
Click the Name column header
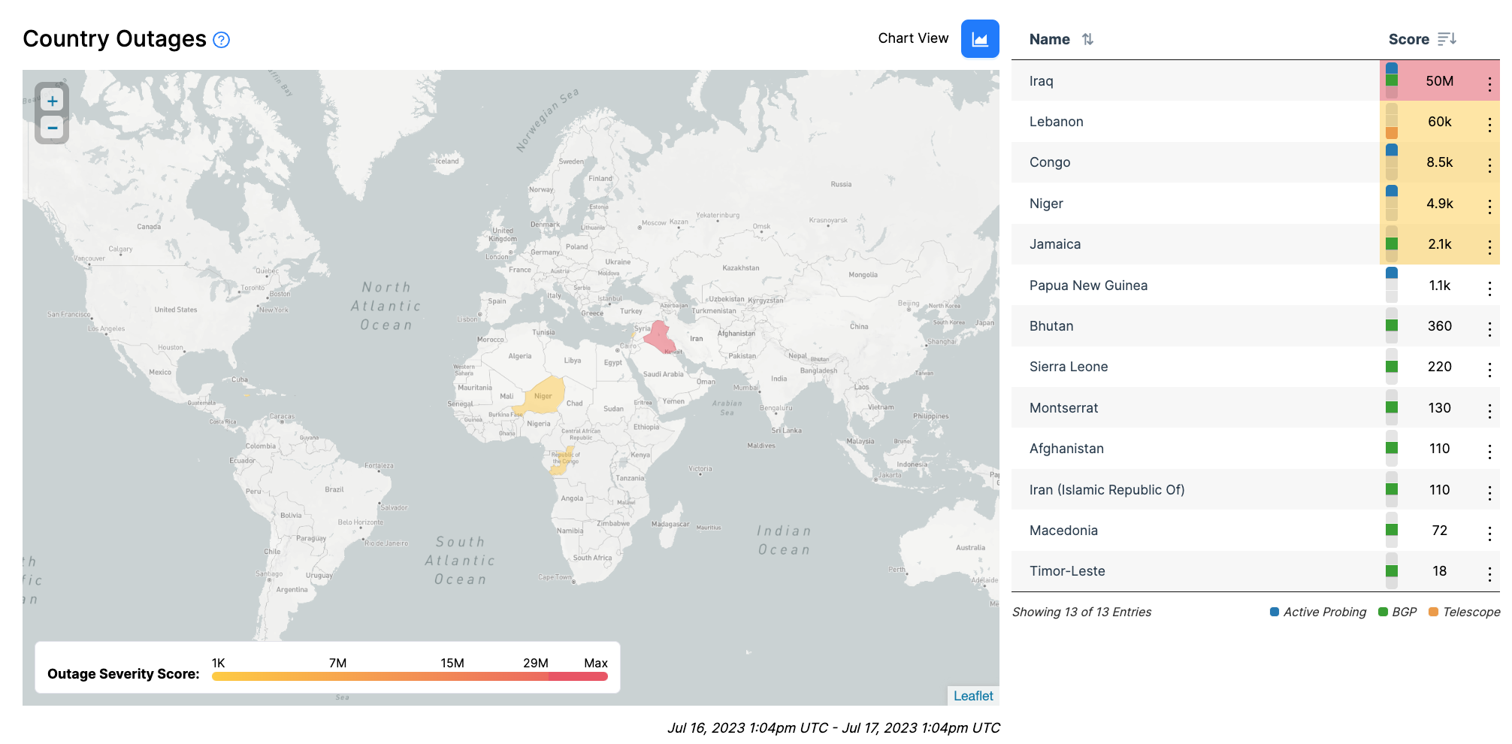(x=1049, y=39)
